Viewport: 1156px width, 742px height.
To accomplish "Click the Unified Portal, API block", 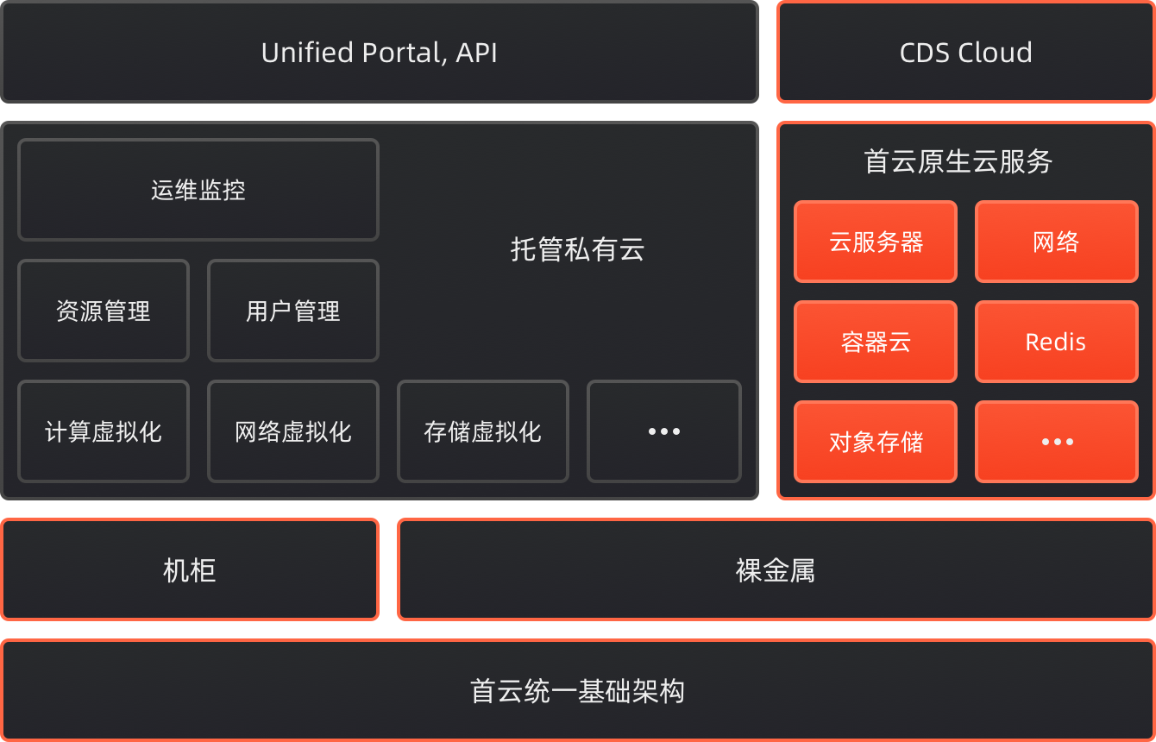I will [x=380, y=52].
